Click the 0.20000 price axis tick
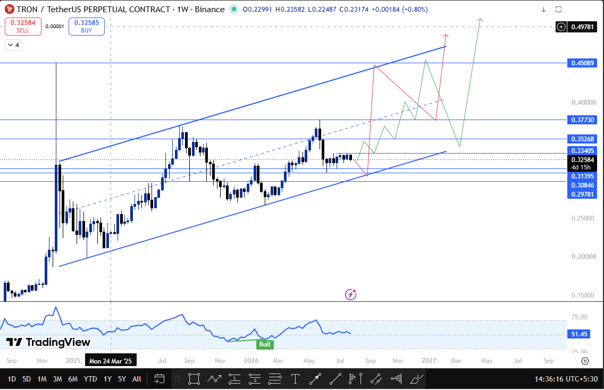604x390 pixels. (x=583, y=257)
